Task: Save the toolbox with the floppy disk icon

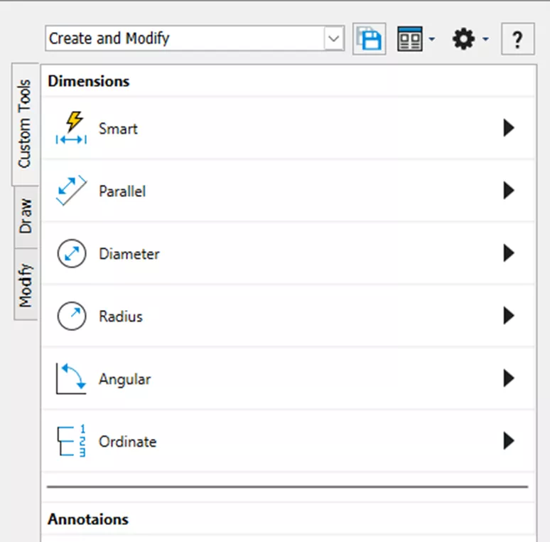Action: 370,39
